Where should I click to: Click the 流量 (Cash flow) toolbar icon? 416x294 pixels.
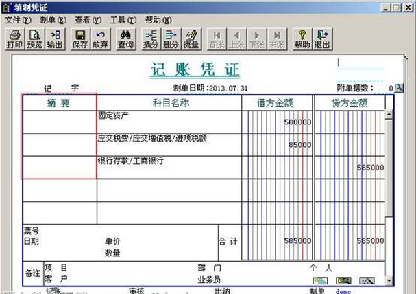tap(191, 38)
